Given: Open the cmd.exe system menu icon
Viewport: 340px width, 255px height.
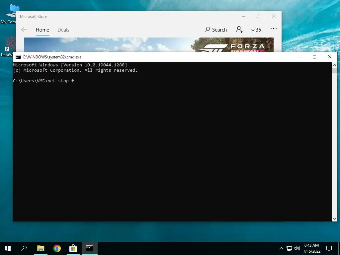Looking at the screenshot, I should click(18, 57).
